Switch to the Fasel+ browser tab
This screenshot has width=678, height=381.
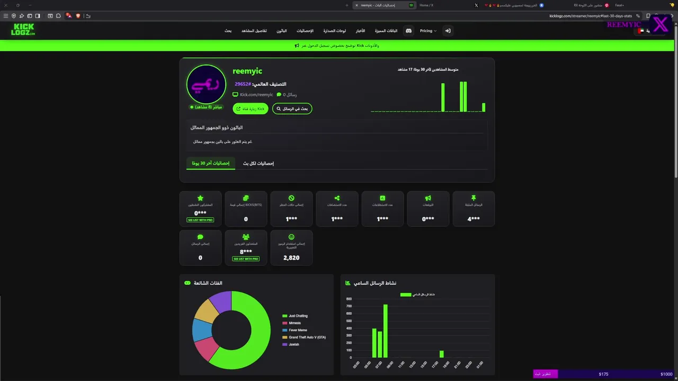coord(620,5)
